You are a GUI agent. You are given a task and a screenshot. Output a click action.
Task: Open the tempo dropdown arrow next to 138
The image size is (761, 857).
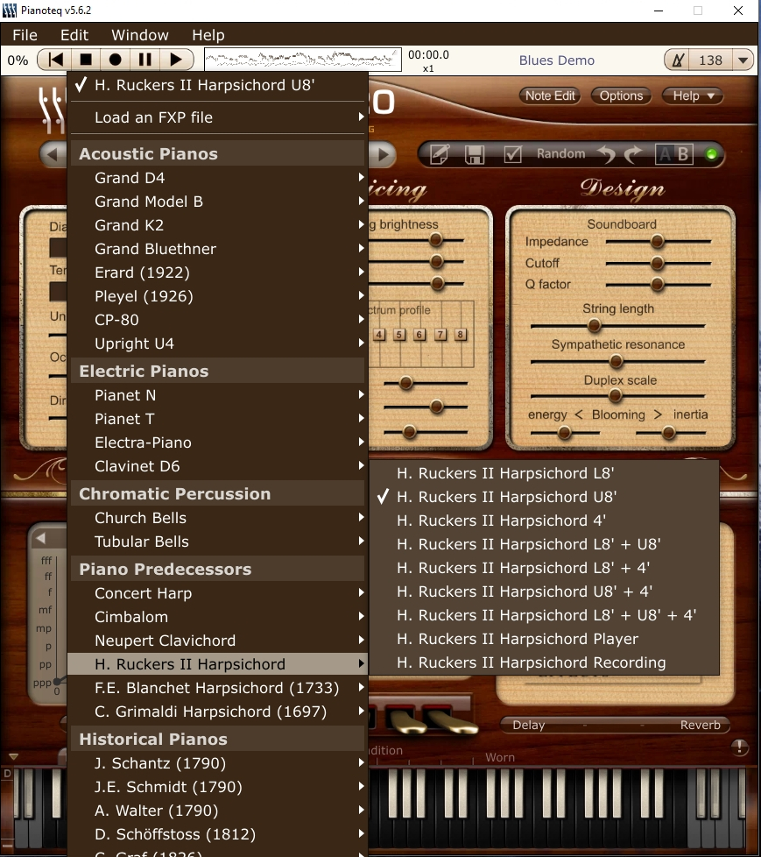[x=743, y=60]
